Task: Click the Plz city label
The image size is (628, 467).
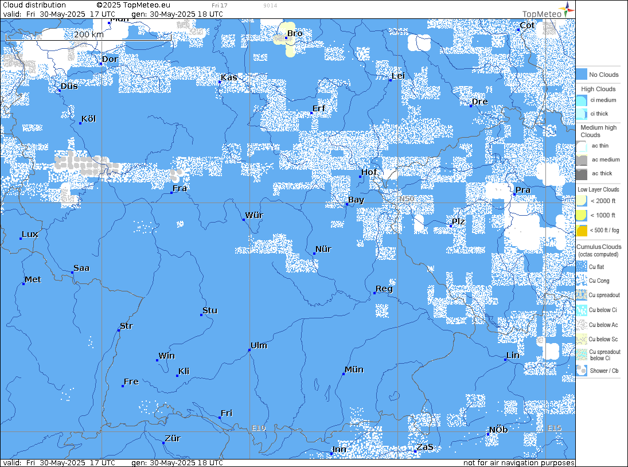Action: 458,221
